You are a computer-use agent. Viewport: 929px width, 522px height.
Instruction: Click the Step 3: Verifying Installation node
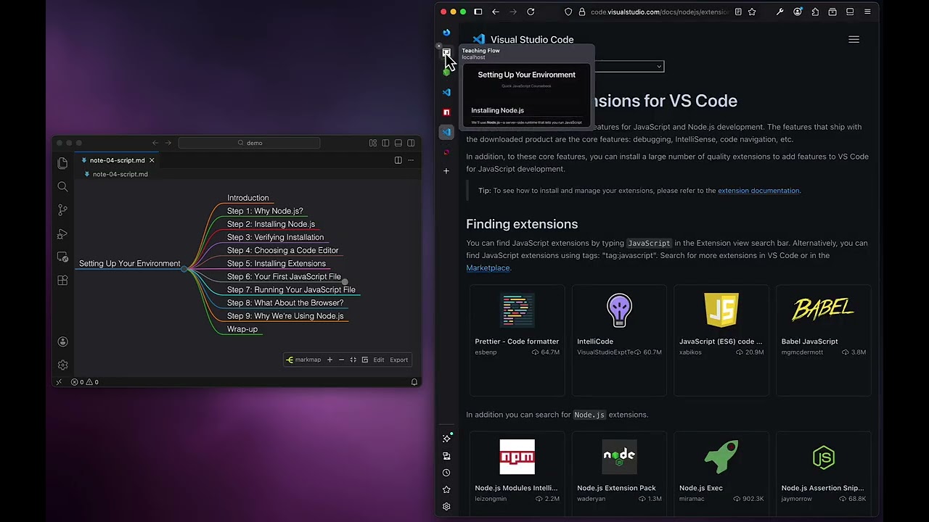[275, 237]
